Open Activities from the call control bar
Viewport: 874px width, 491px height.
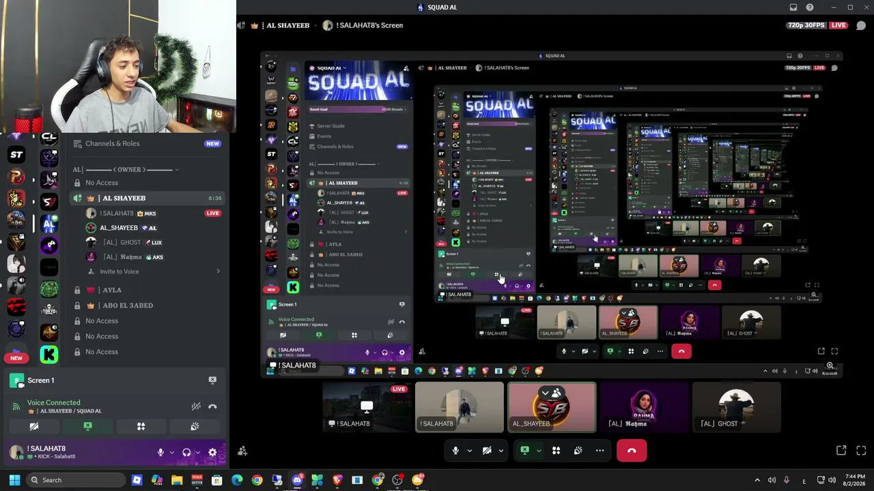coord(556,451)
